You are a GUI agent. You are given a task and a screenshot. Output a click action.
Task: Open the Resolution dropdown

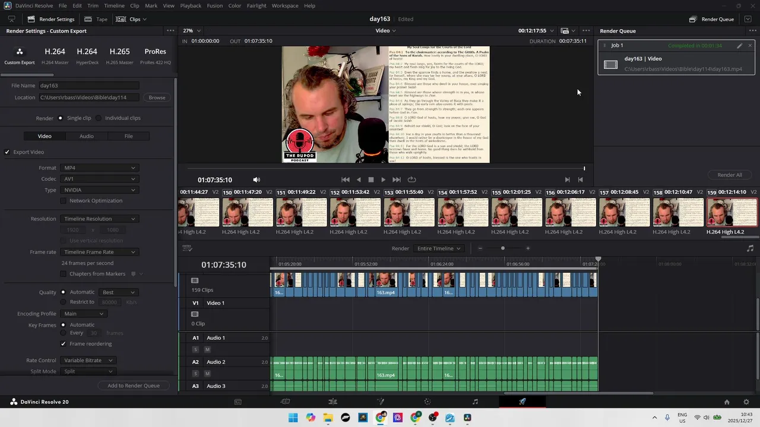[99, 219]
